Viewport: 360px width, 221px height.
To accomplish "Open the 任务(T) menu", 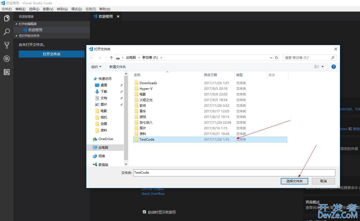I will tap(91, 9).
